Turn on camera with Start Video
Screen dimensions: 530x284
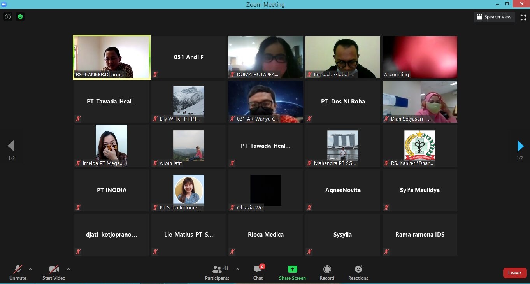coord(54,272)
